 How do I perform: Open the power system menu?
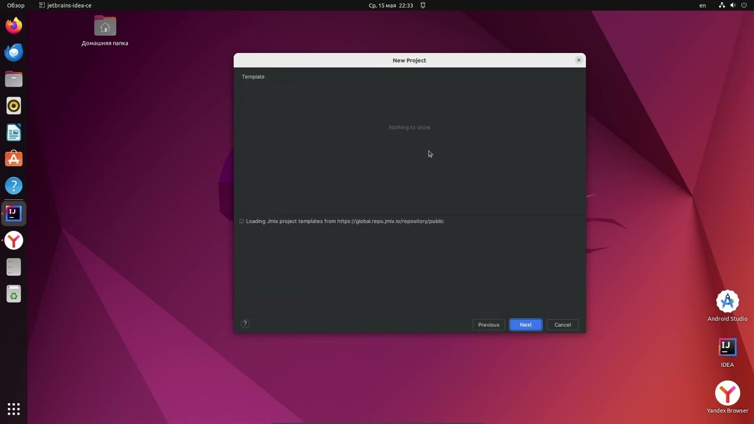[x=743, y=5]
